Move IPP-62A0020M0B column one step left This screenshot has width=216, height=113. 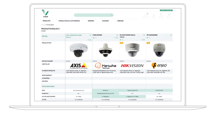click(x=150, y=38)
